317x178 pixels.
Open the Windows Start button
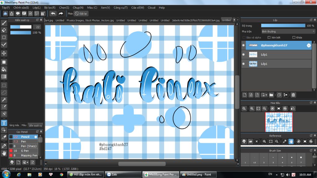6,174
